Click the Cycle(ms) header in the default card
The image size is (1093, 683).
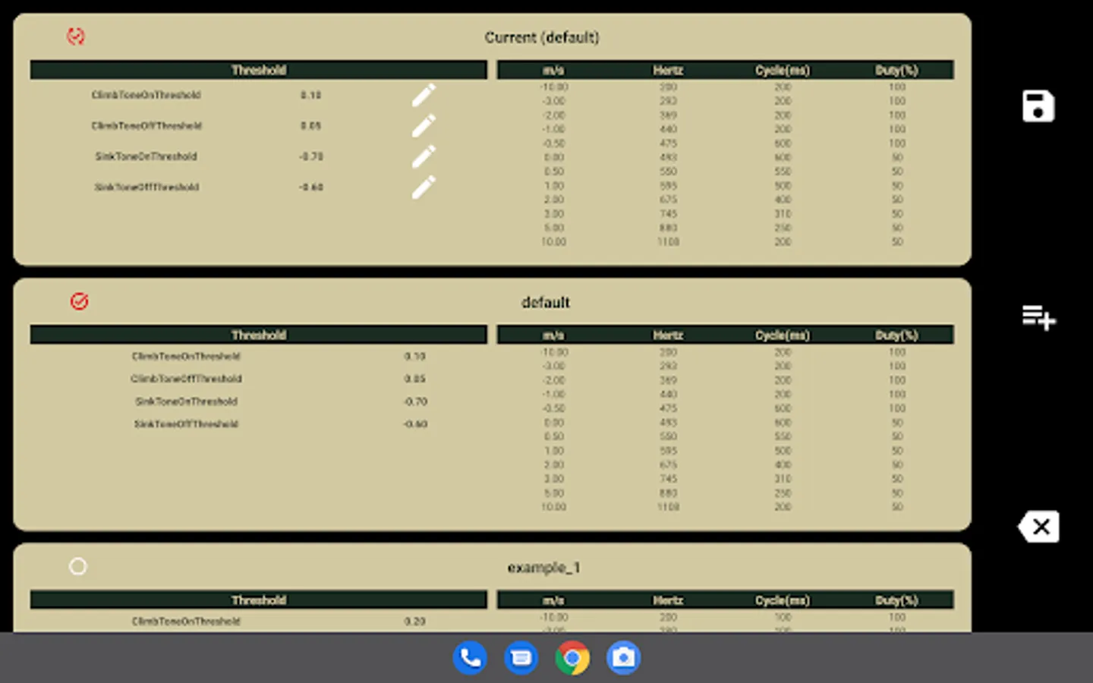tap(783, 335)
